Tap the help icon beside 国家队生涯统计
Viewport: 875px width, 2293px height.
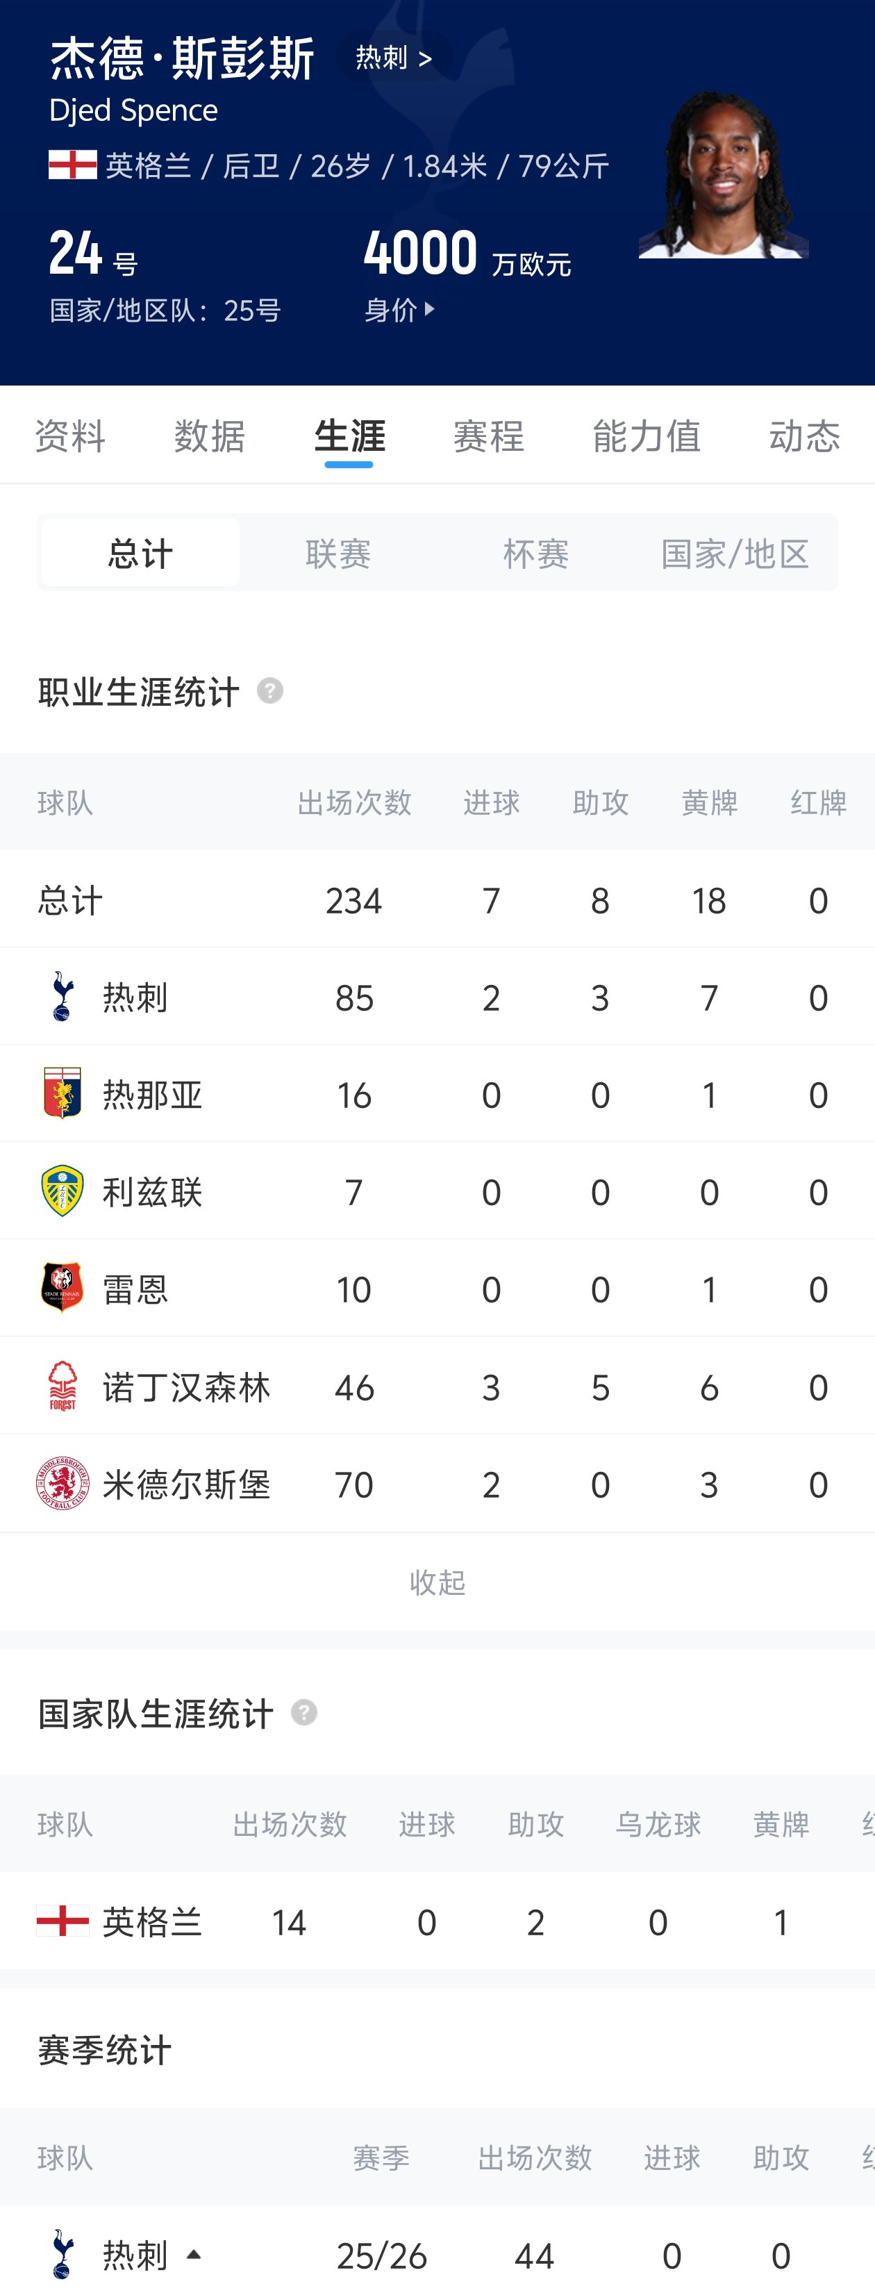tap(303, 1712)
